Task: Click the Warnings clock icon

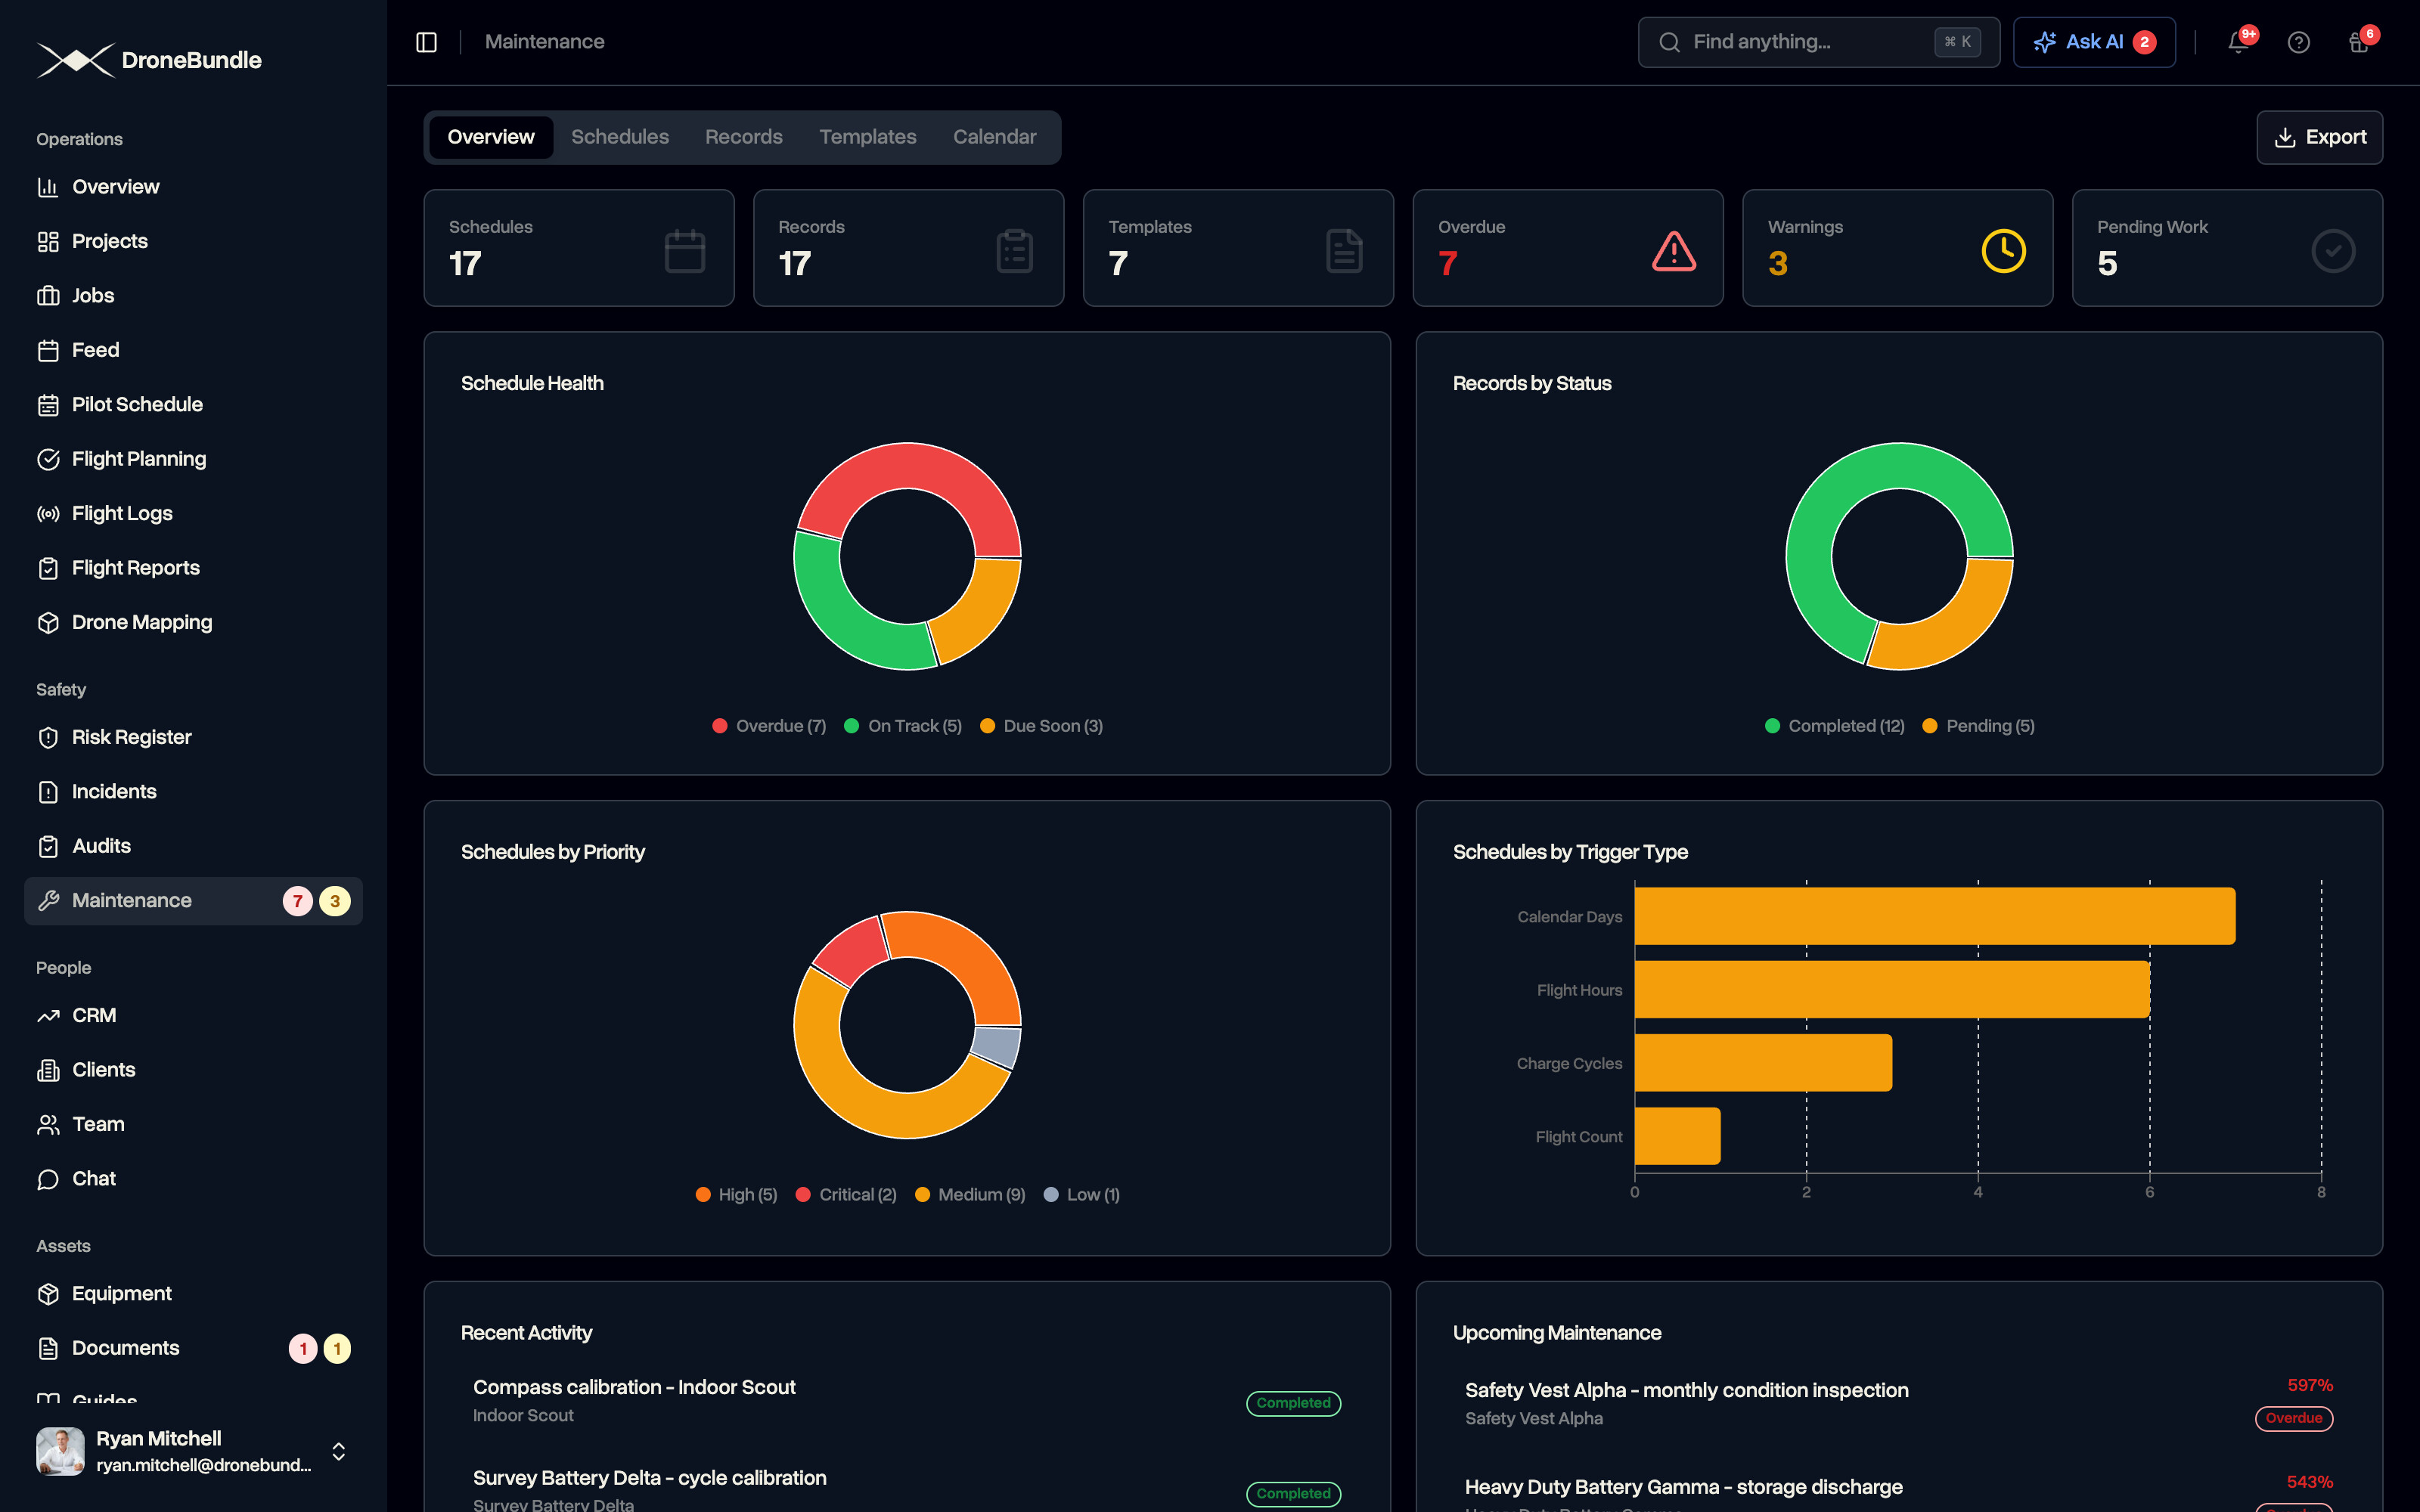Action: click(x=2003, y=250)
